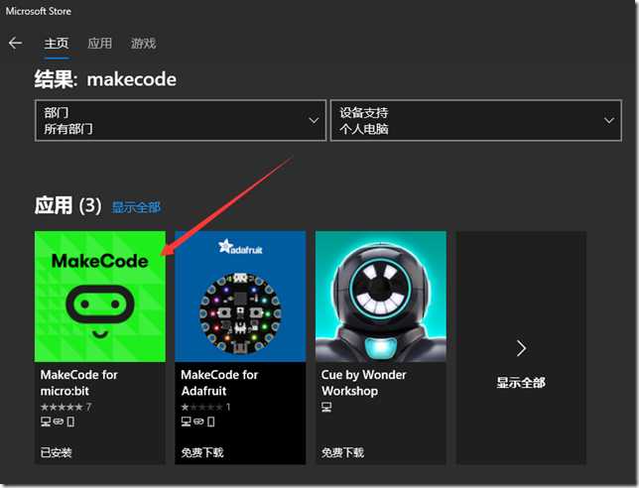Click the Microsoft Store window title
The height and width of the screenshot is (488, 639).
39,11
